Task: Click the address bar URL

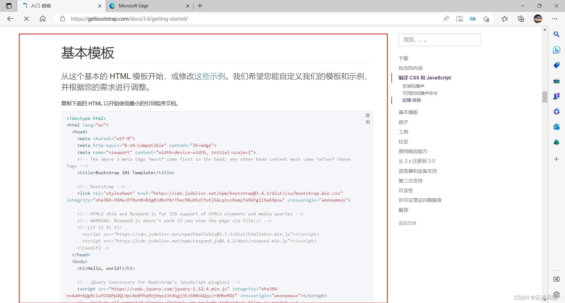Action: click(x=129, y=19)
